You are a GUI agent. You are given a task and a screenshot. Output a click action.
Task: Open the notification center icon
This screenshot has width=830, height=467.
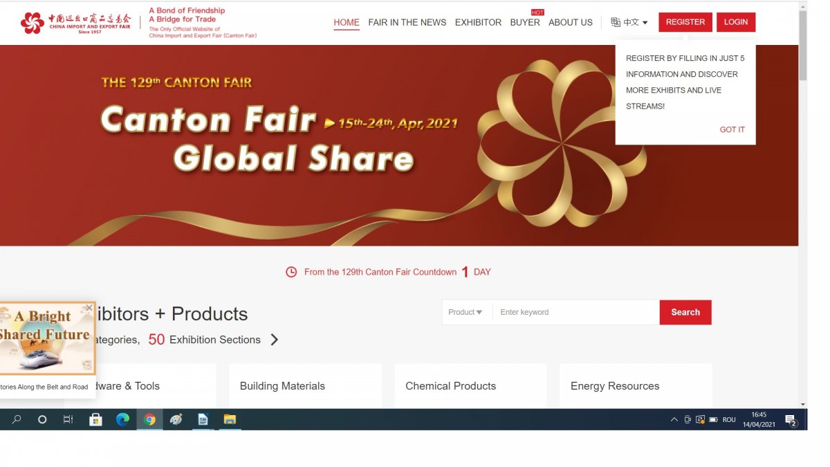point(791,420)
